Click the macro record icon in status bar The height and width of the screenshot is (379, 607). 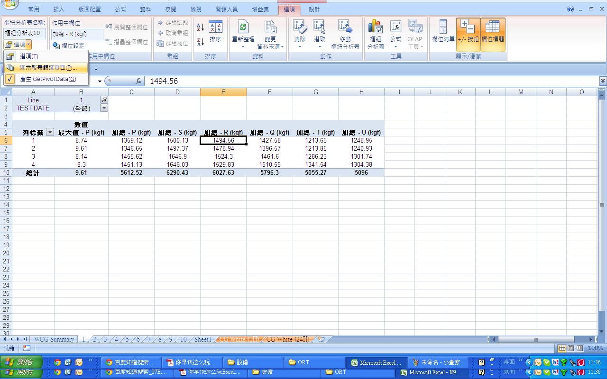pos(27,348)
